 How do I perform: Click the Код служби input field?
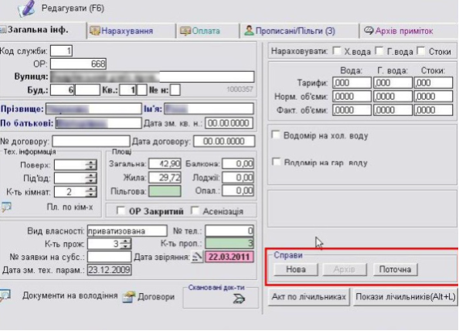click(62, 51)
